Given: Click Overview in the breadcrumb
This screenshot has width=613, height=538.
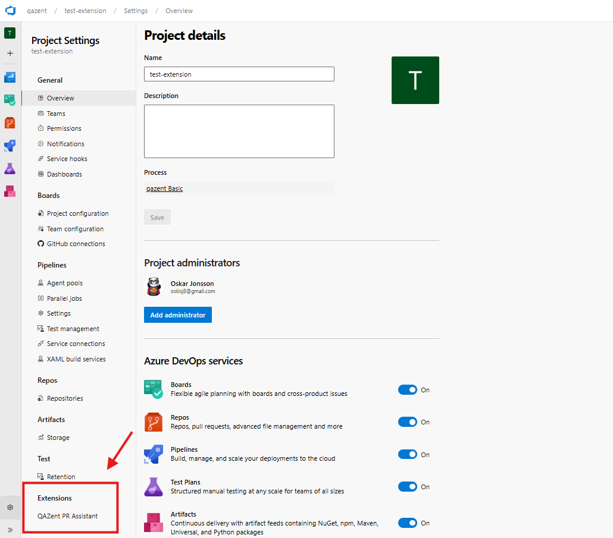Looking at the screenshot, I should pyautogui.click(x=179, y=11).
